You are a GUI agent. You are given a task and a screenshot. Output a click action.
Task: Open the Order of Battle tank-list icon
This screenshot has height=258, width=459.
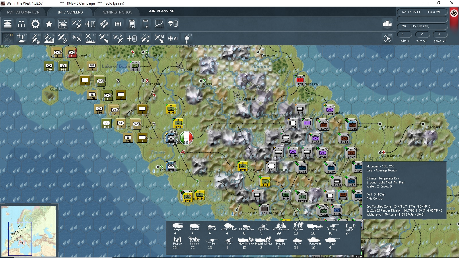click(x=8, y=24)
